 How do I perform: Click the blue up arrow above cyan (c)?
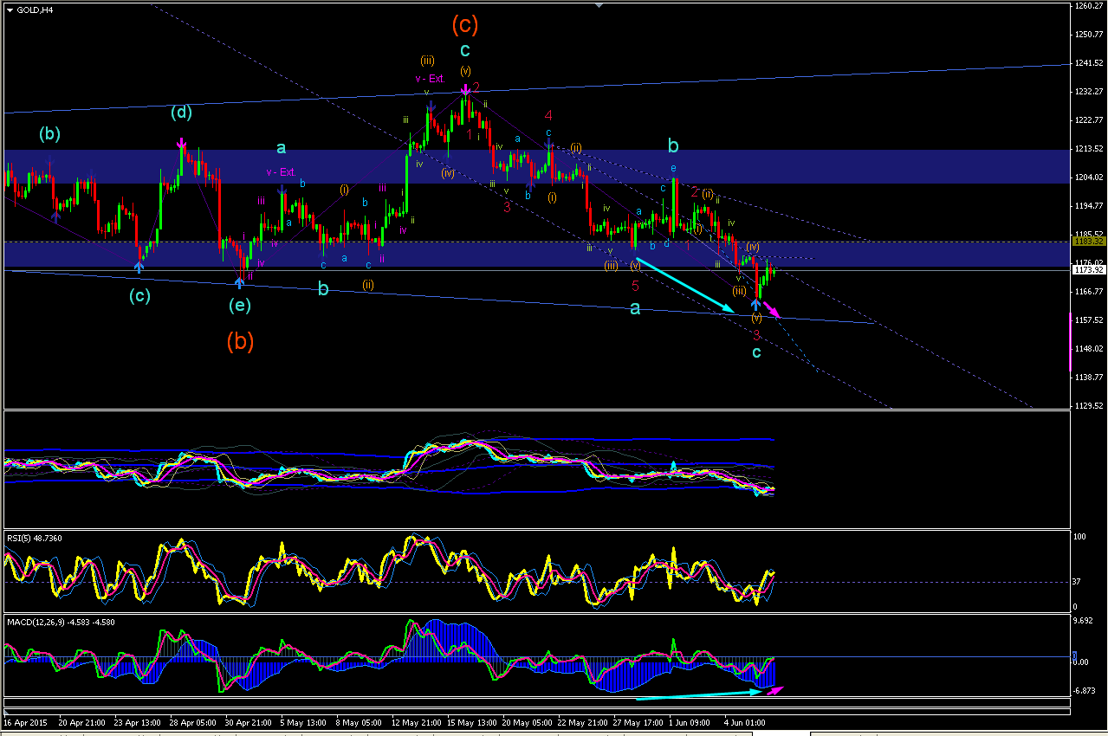point(139,268)
